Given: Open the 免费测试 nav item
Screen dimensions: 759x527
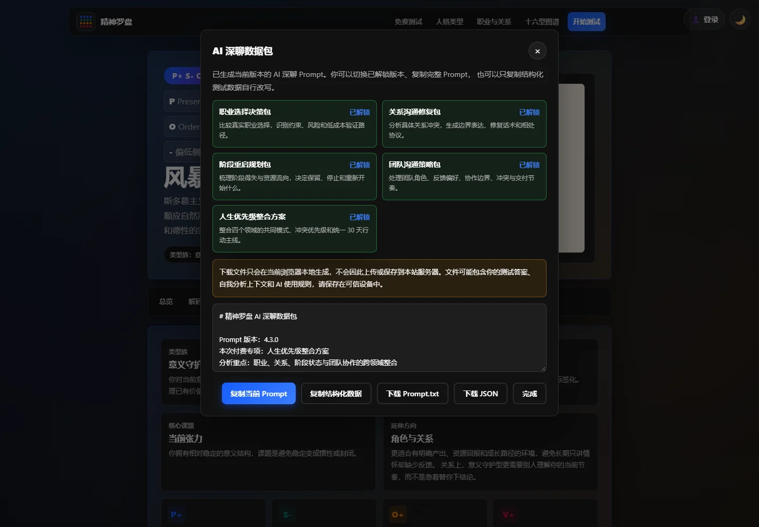Looking at the screenshot, I should (408, 22).
